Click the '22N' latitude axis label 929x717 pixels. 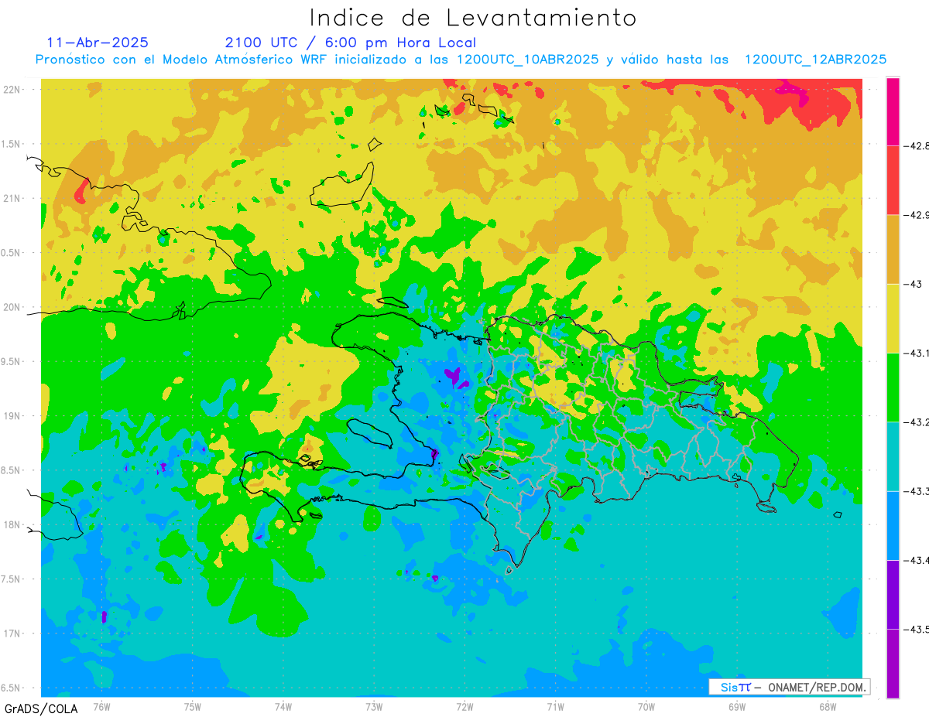coord(12,89)
